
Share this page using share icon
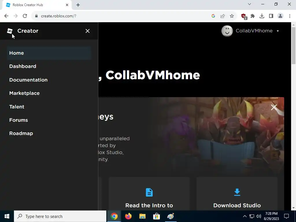223,16
